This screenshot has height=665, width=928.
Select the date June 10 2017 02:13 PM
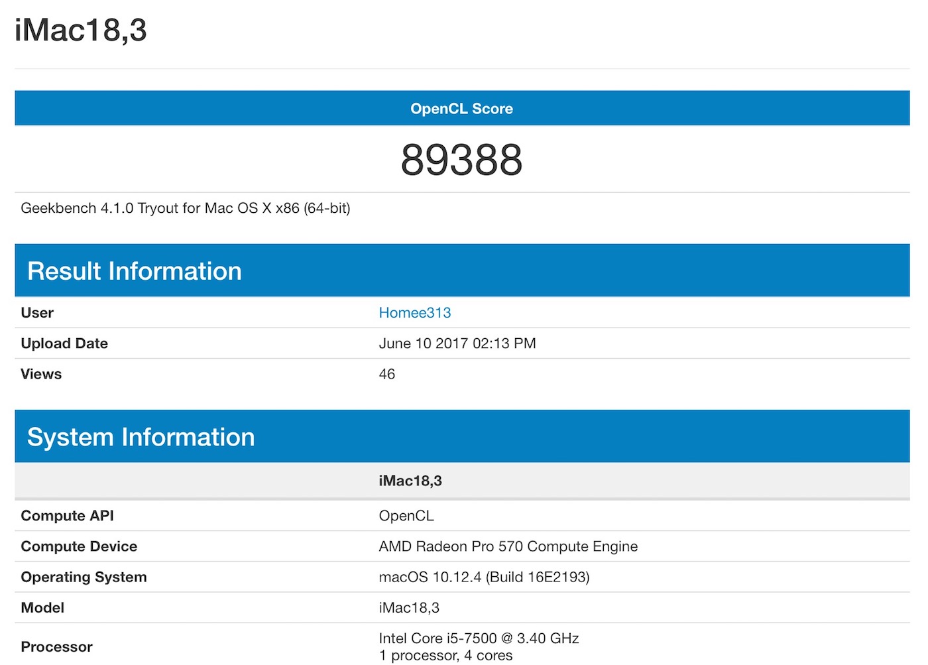pyautogui.click(x=457, y=343)
